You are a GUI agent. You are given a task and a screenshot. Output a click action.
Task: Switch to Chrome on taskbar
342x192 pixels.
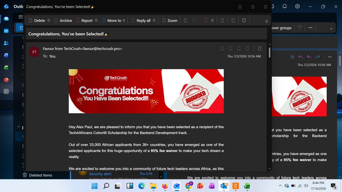click(188, 186)
